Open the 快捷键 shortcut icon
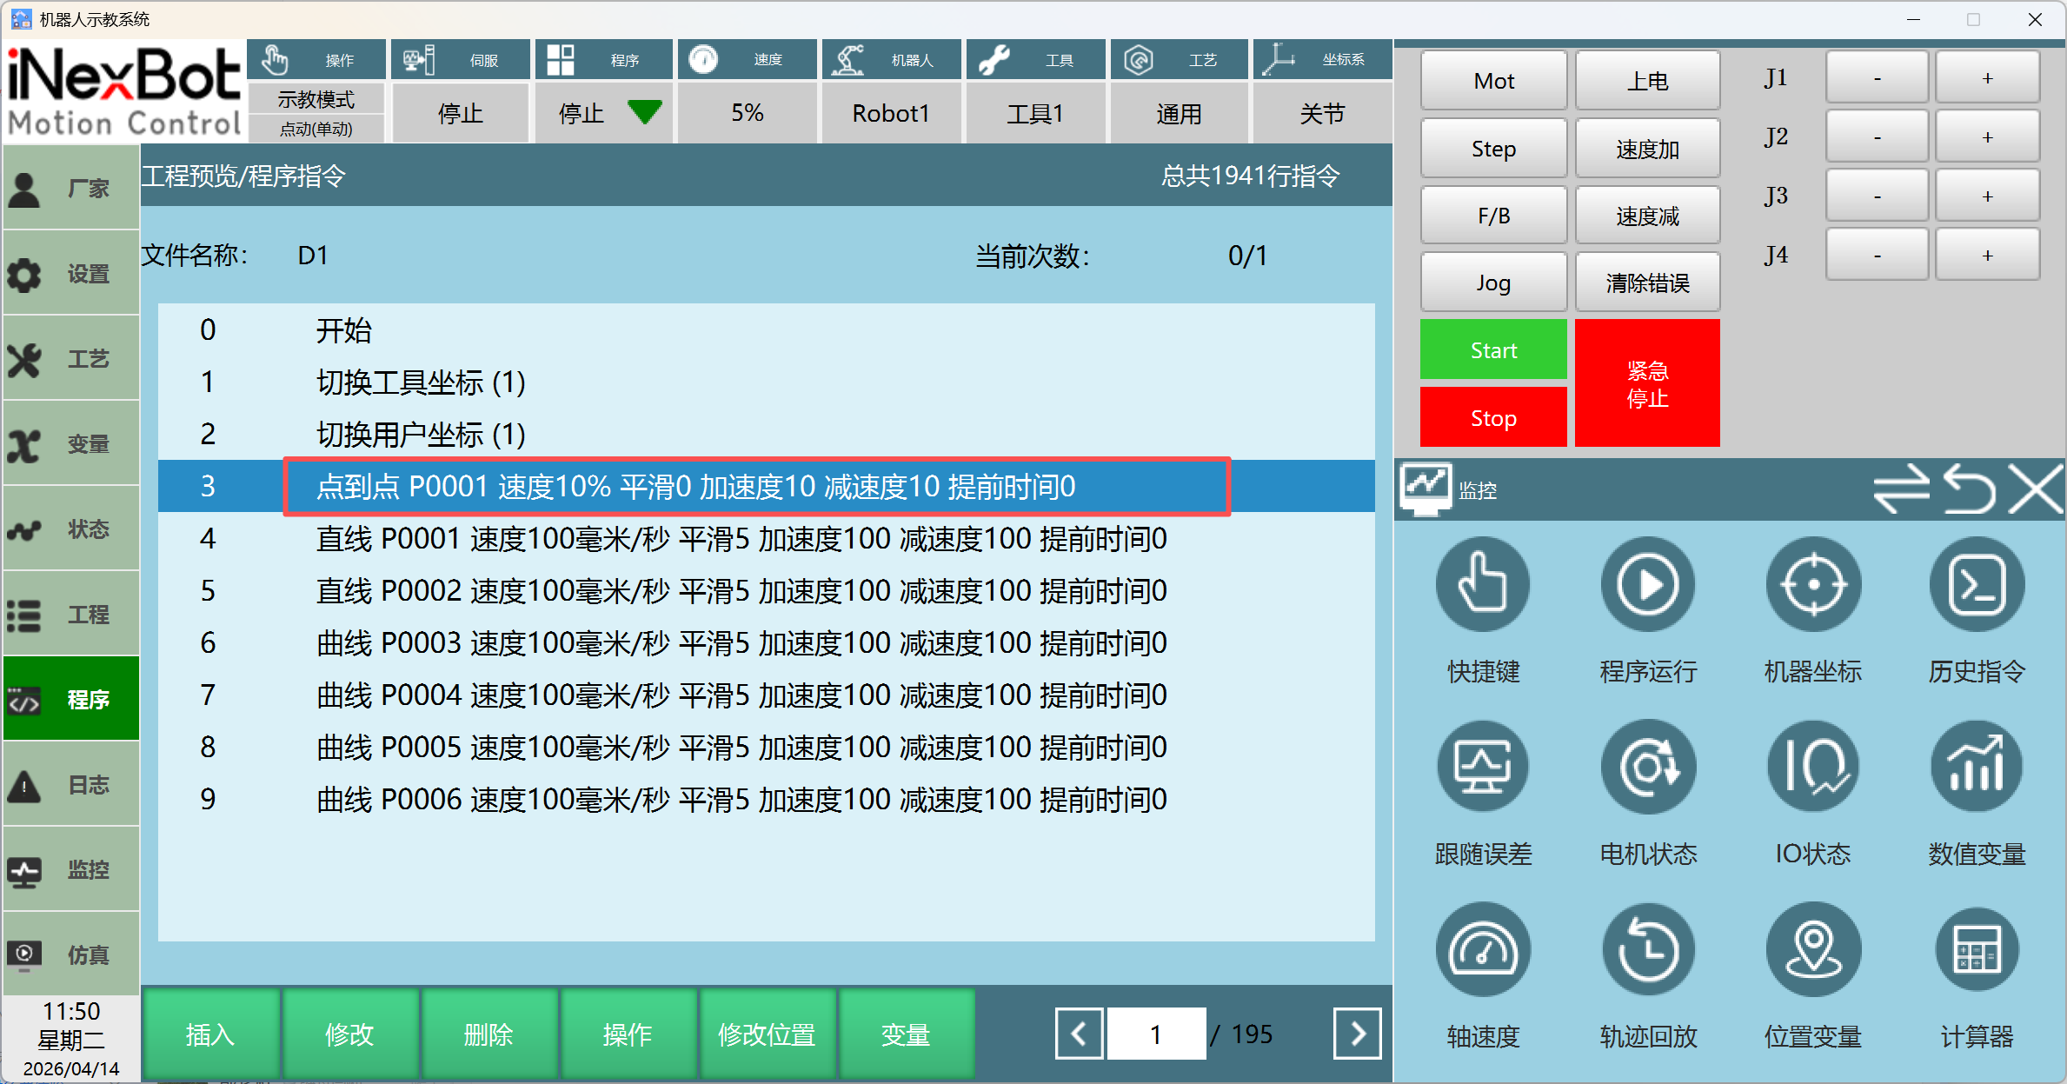2067x1084 pixels. [1482, 585]
